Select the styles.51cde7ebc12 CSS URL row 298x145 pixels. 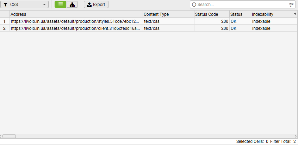click(76, 21)
